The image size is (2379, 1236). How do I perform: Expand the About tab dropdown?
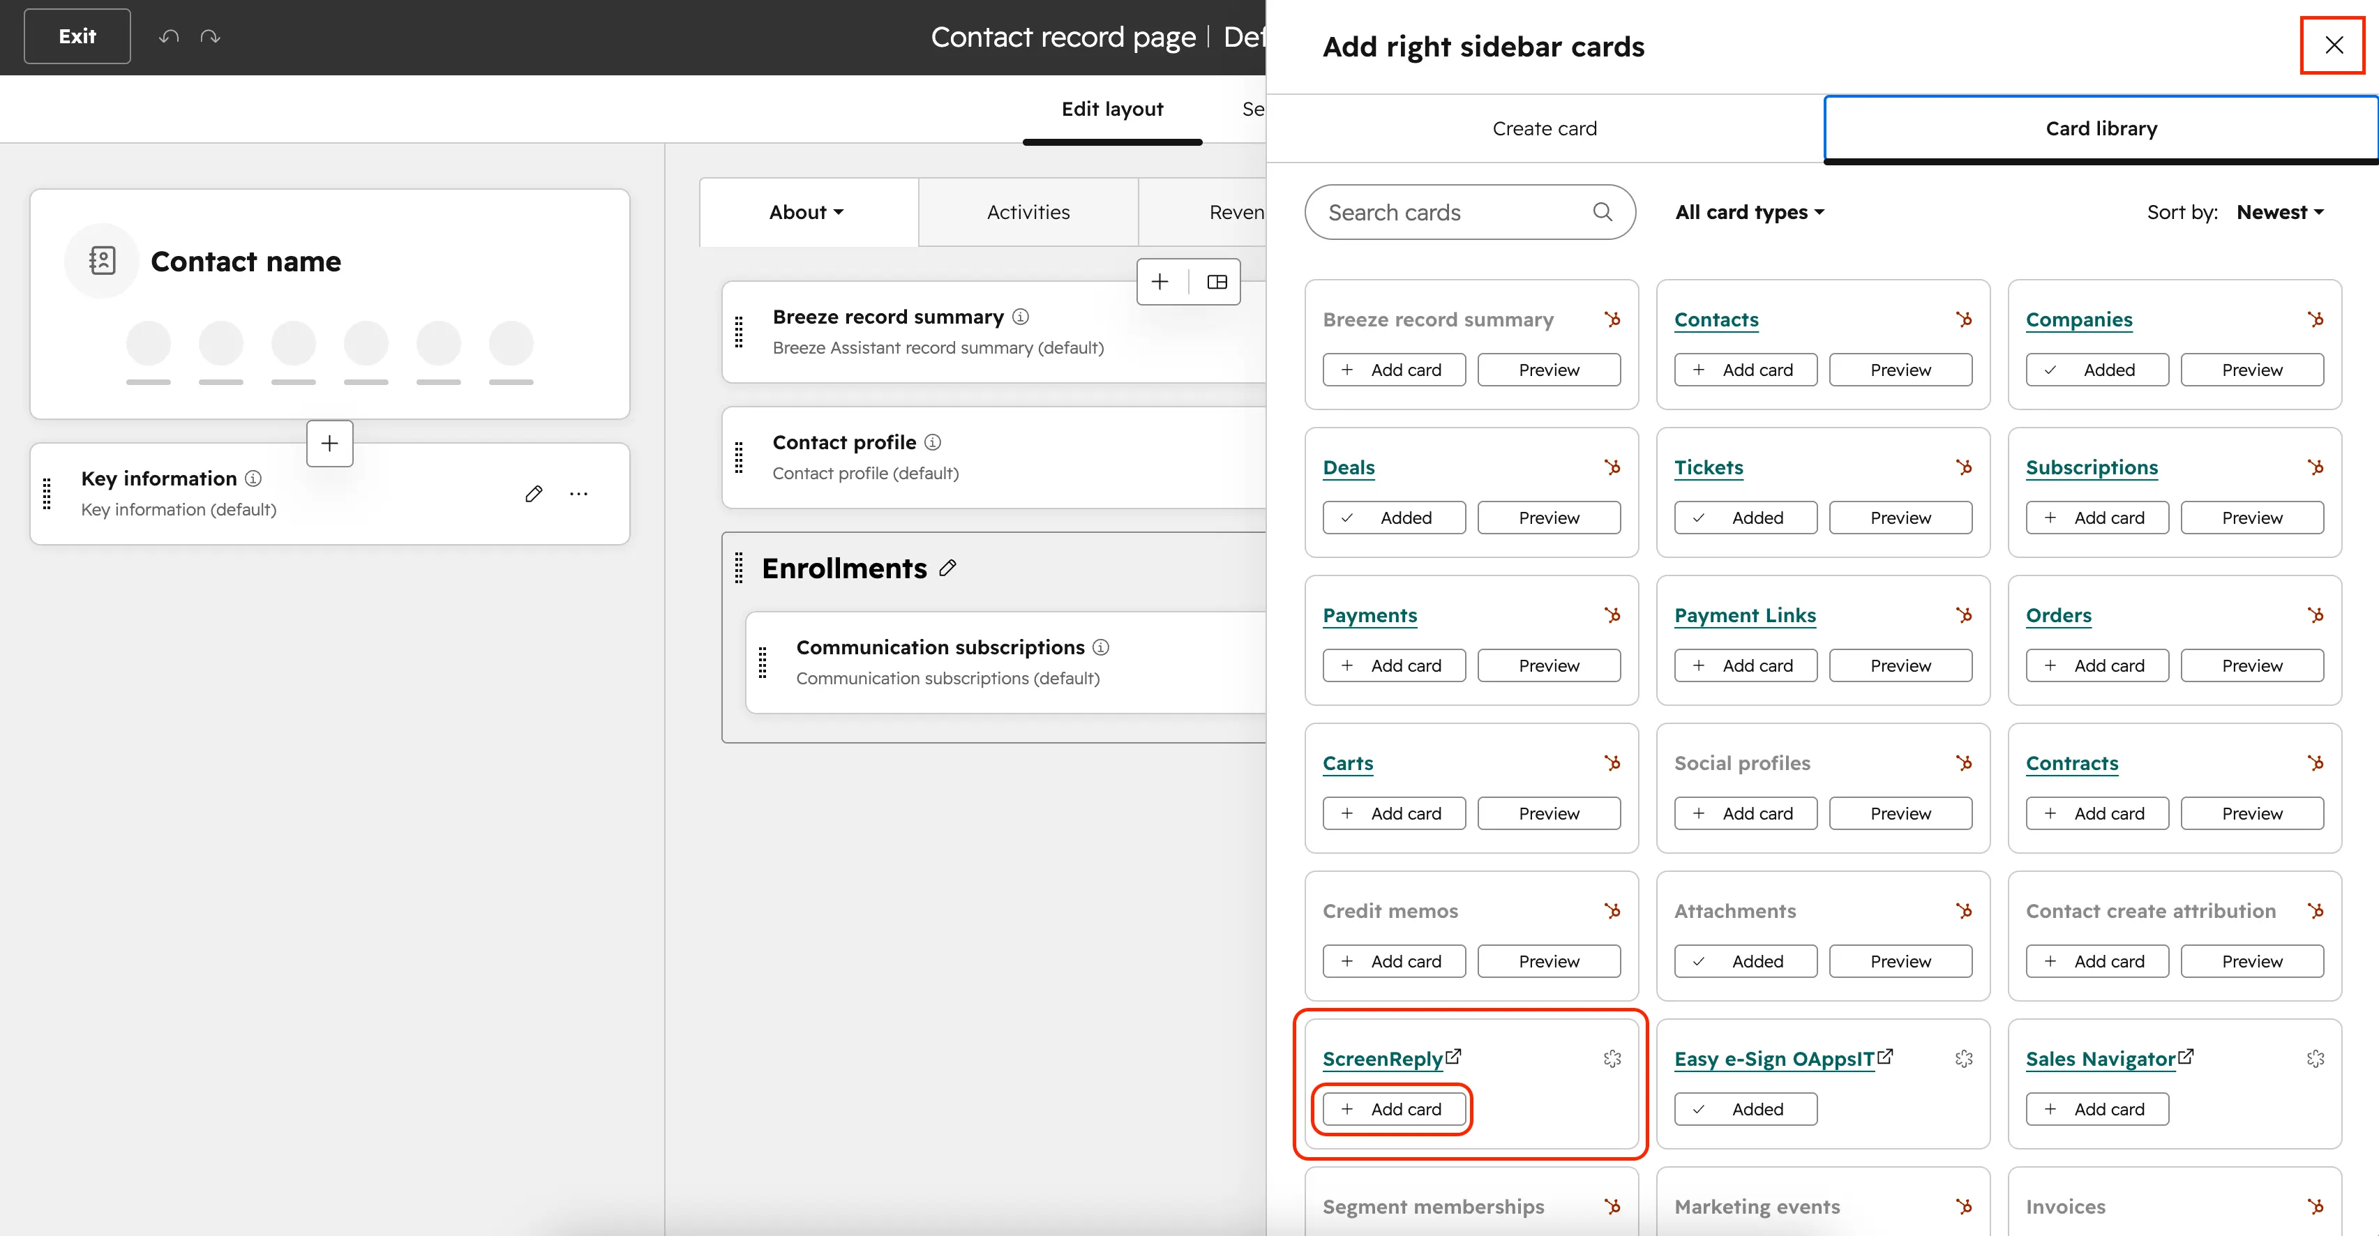(x=807, y=212)
